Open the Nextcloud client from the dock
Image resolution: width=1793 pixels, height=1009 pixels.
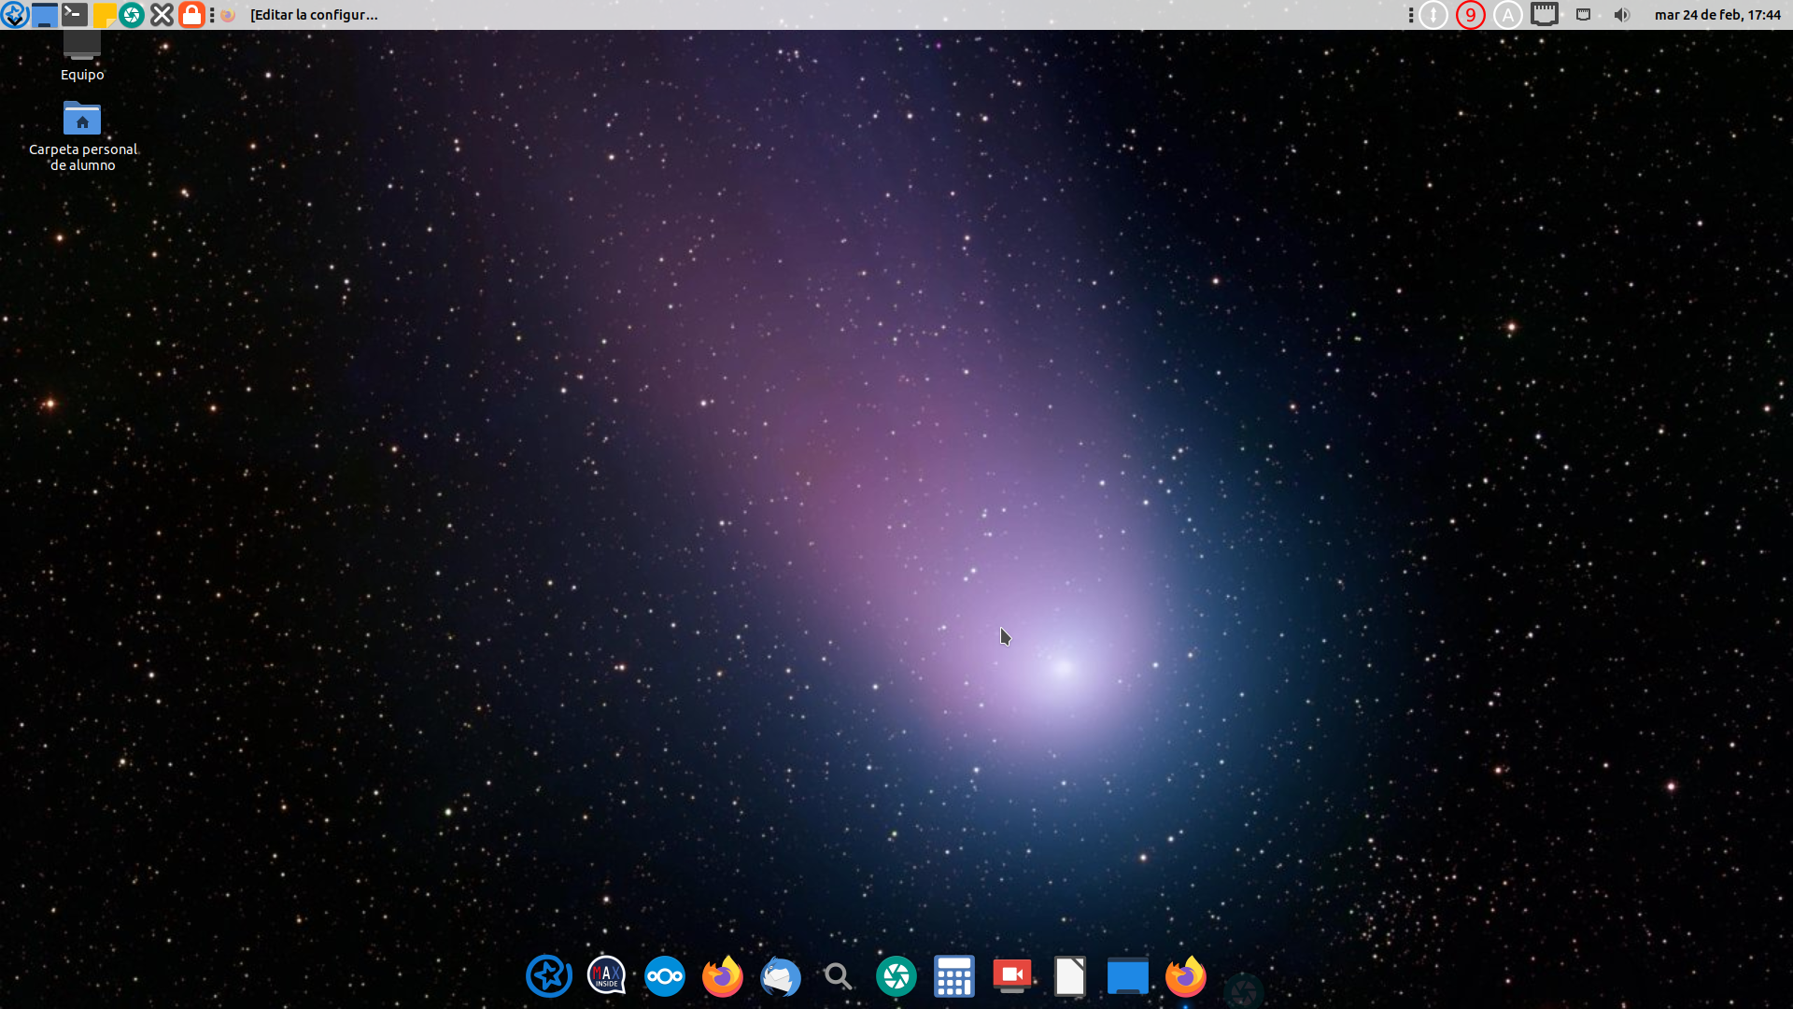tap(665, 976)
